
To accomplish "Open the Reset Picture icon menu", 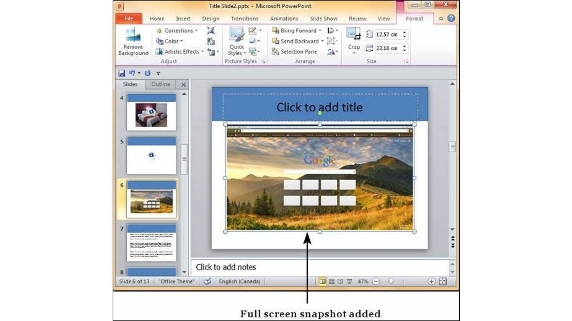I will (213, 52).
